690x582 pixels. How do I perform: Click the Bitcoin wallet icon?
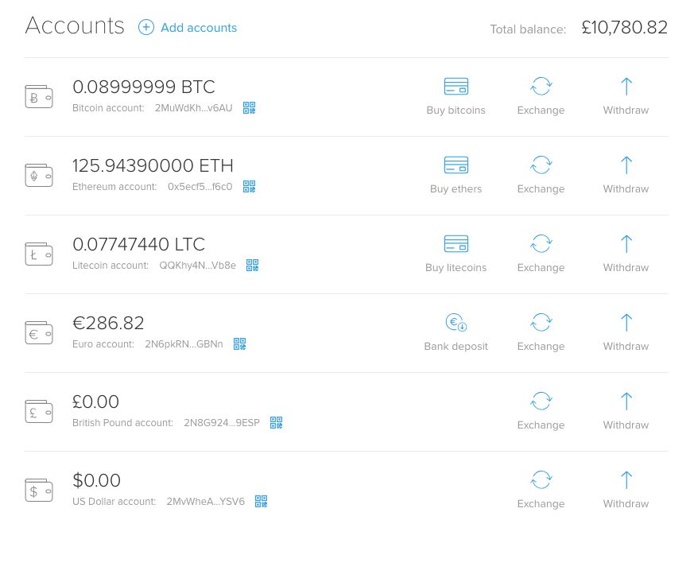coord(39,97)
